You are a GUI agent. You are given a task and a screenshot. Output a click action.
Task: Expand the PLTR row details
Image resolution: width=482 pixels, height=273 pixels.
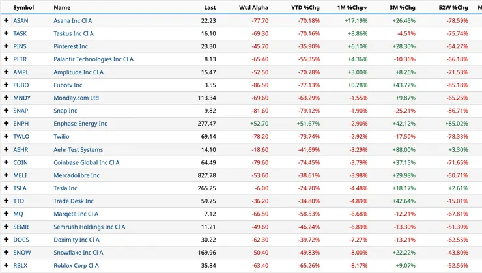pos(7,59)
